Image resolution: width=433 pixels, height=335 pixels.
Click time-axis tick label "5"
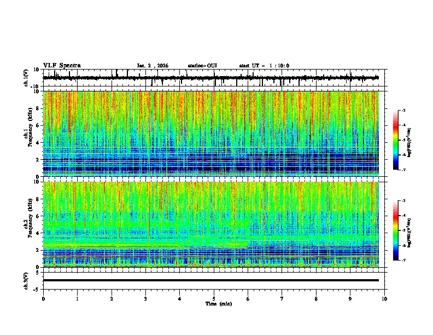coord(214,299)
